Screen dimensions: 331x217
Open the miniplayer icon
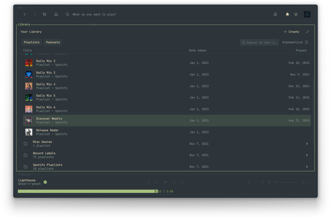tap(303, 182)
